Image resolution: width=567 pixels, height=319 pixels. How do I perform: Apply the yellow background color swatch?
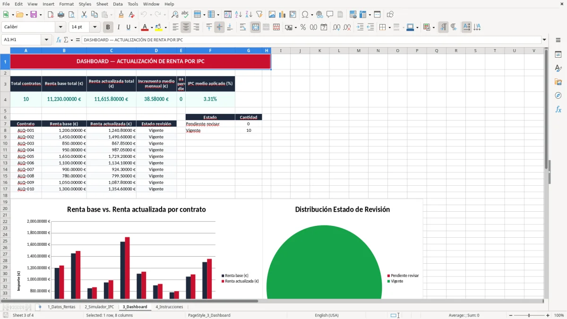(x=159, y=27)
